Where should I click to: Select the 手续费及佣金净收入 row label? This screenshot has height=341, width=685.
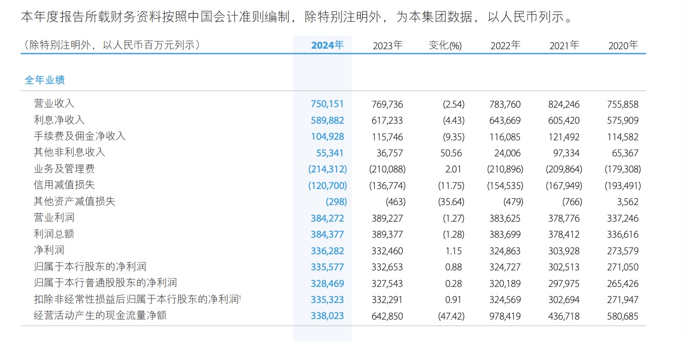(79, 136)
